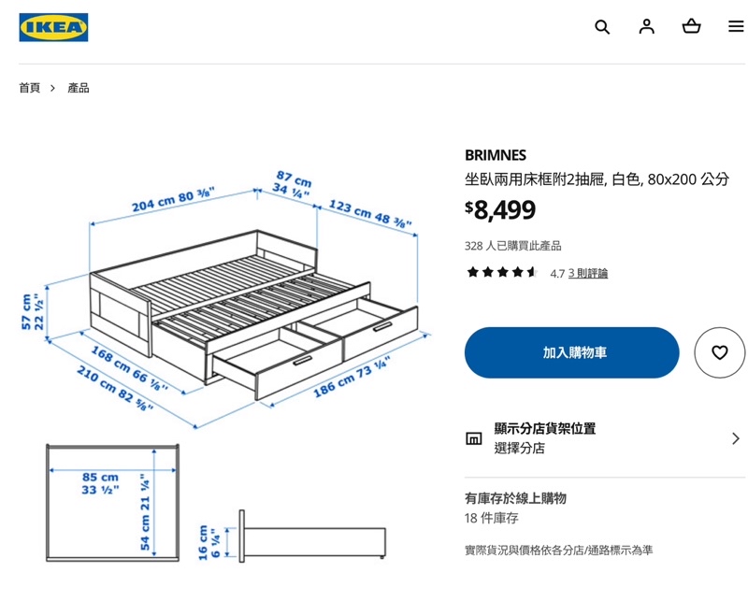Viewport: 748px width, 615px height.
Task: Toggle the heart to save BRIMNES to favorites
Action: [718, 352]
